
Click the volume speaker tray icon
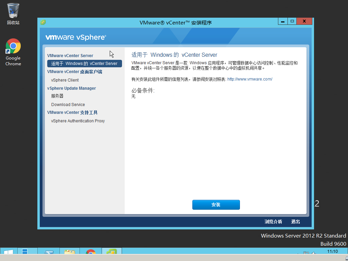coord(313,253)
